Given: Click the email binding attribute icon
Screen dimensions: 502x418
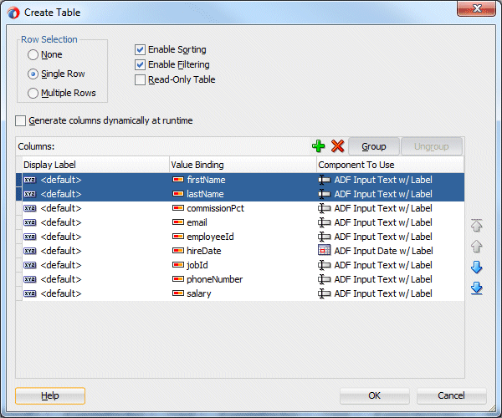Looking at the screenshot, I should pyautogui.click(x=178, y=222).
